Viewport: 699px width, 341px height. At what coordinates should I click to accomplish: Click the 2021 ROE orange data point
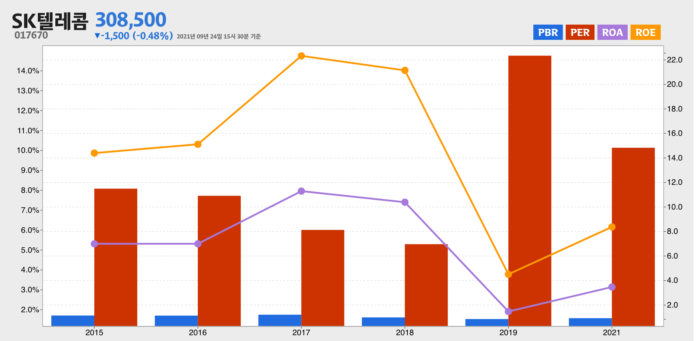[x=612, y=227]
